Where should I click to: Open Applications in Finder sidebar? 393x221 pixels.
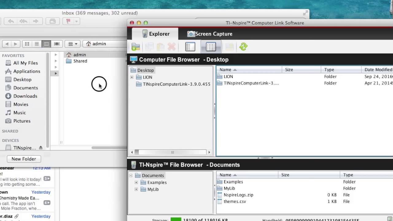pyautogui.click(x=23, y=71)
